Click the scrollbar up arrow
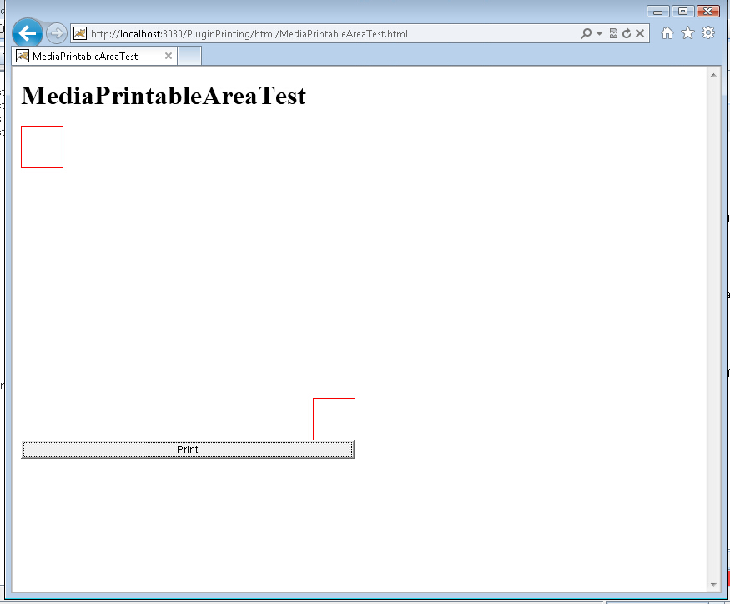The height and width of the screenshot is (604, 730). (713, 76)
